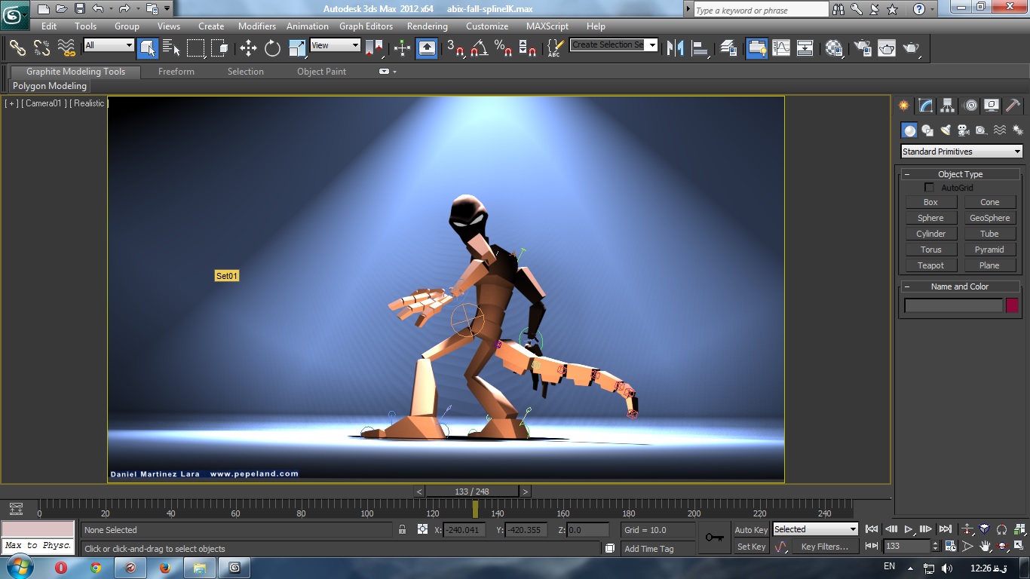
Task: Click the time slider 133 / 248 handle
Action: click(472, 492)
